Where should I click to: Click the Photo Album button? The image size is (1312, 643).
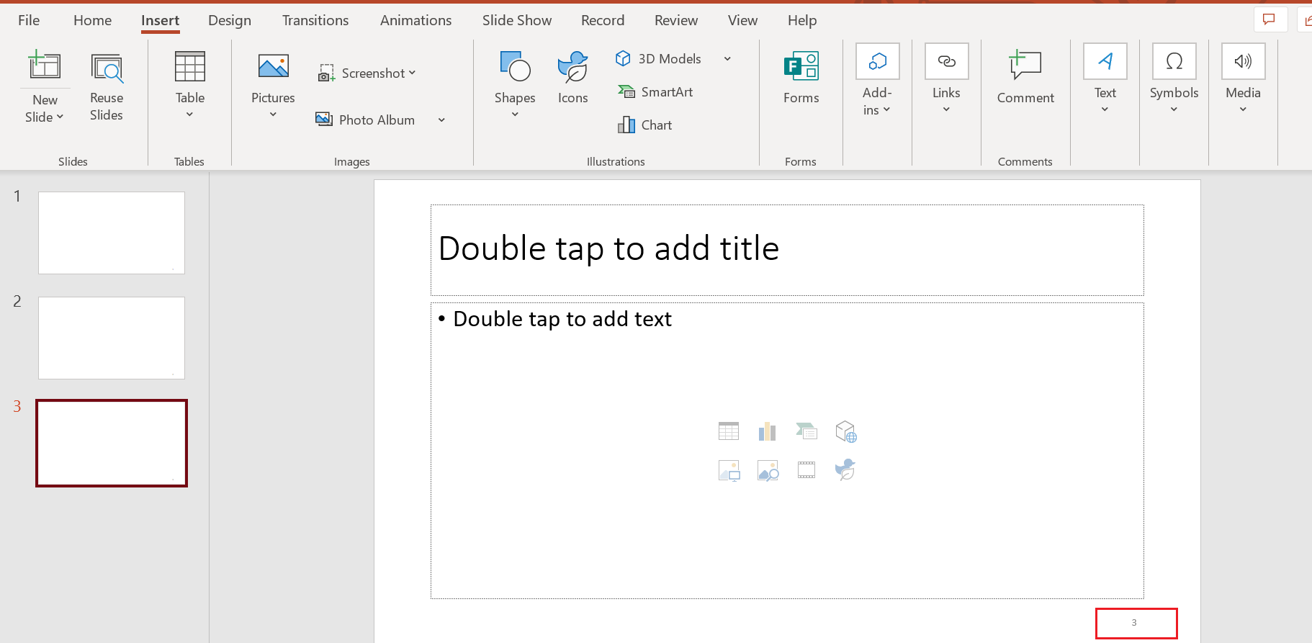[x=366, y=120]
